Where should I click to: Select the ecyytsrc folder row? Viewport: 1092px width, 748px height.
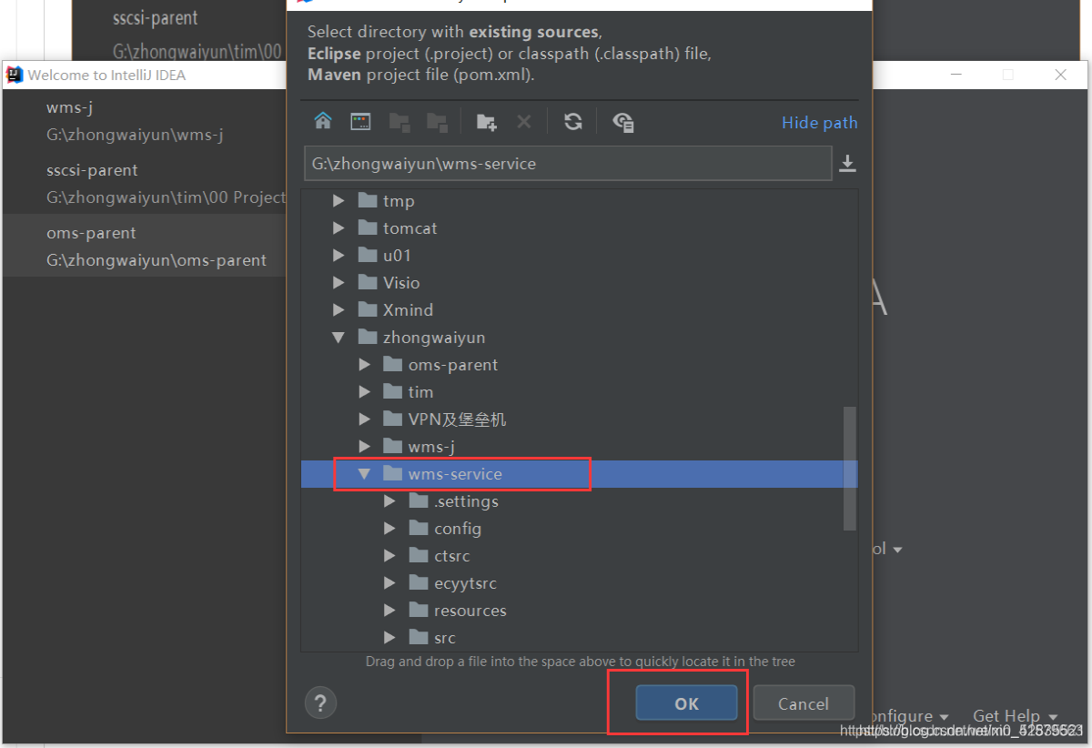point(579,582)
